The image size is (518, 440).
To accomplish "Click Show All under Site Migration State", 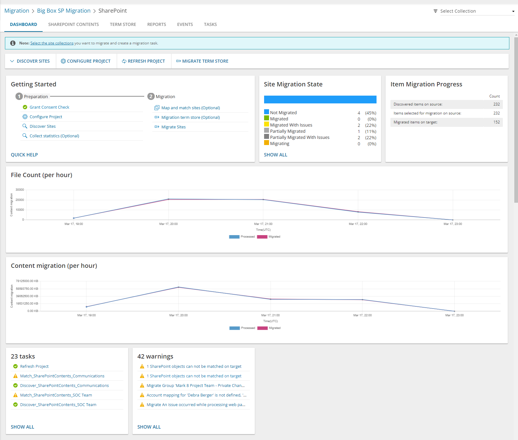I will 276,155.
